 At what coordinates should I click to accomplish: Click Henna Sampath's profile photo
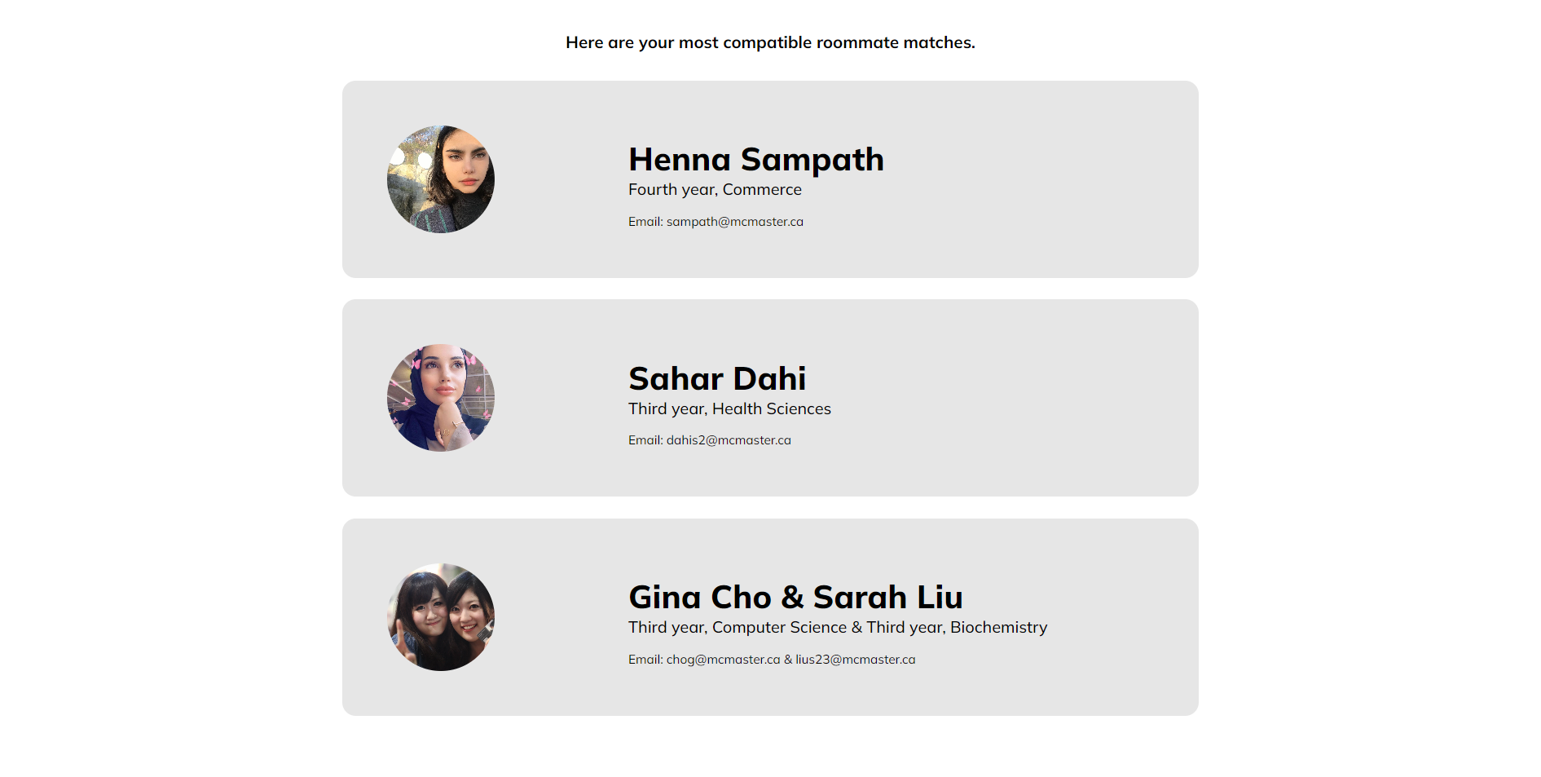pyautogui.click(x=440, y=179)
